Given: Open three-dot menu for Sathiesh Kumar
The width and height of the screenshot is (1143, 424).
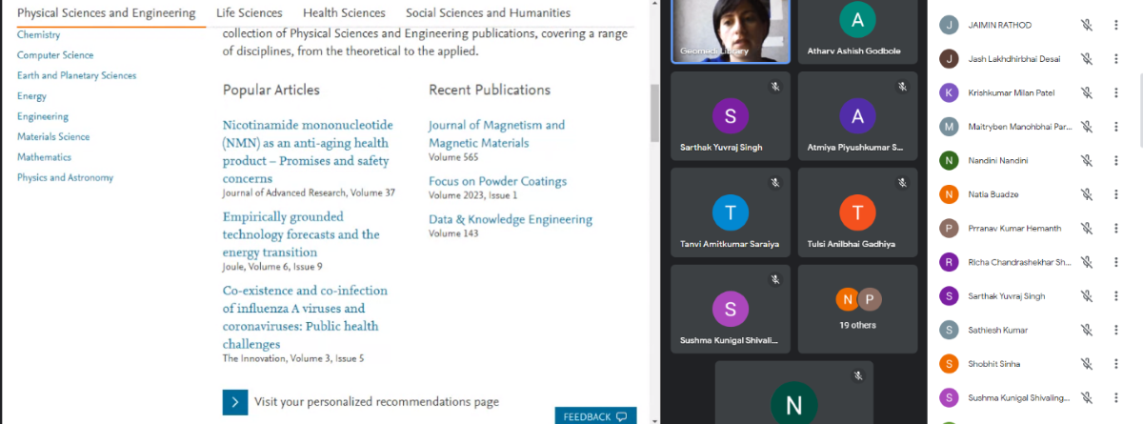Looking at the screenshot, I should click(1116, 330).
